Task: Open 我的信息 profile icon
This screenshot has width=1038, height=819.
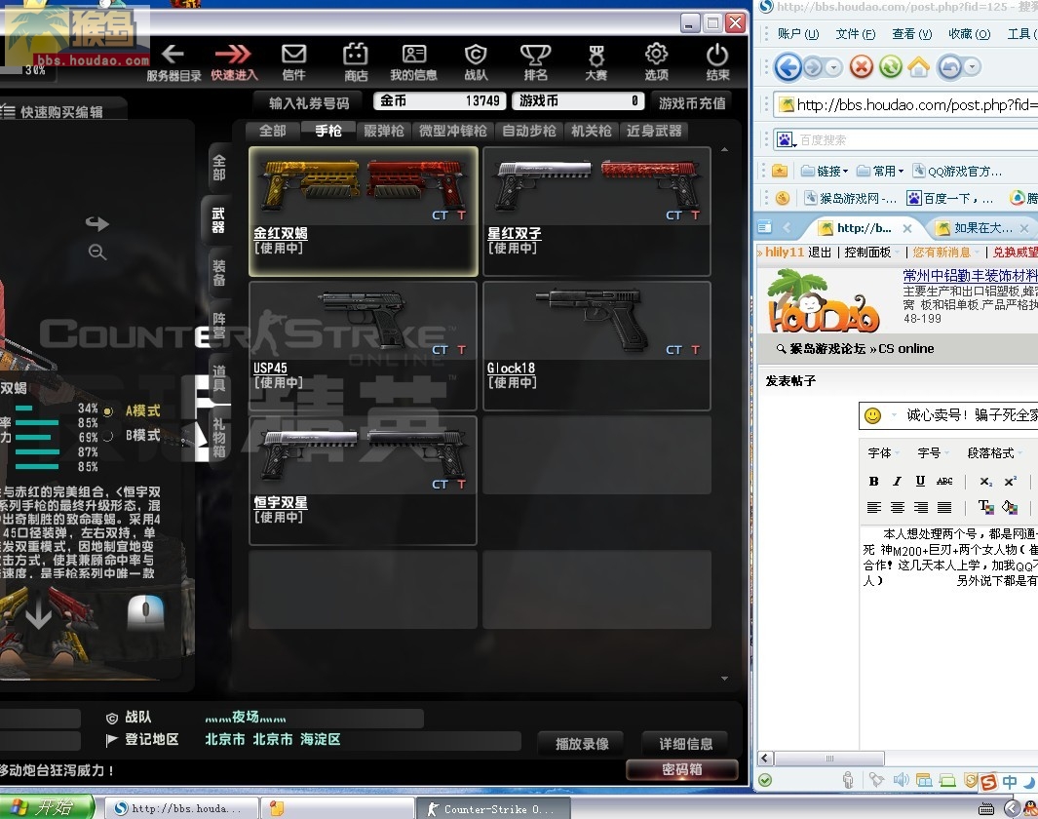Action: 414,62
